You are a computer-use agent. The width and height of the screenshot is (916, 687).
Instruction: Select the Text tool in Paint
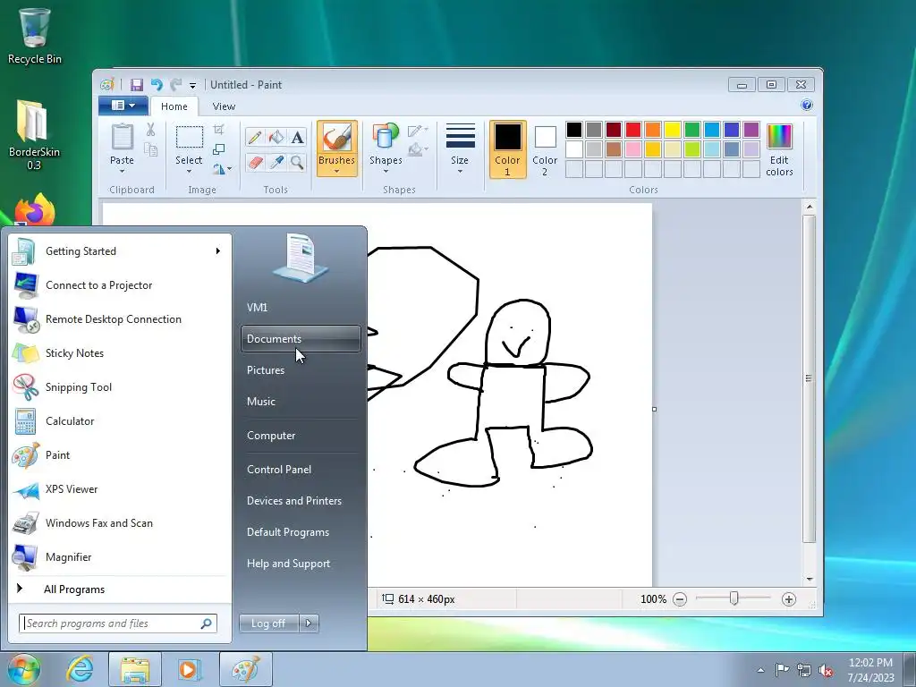click(297, 137)
